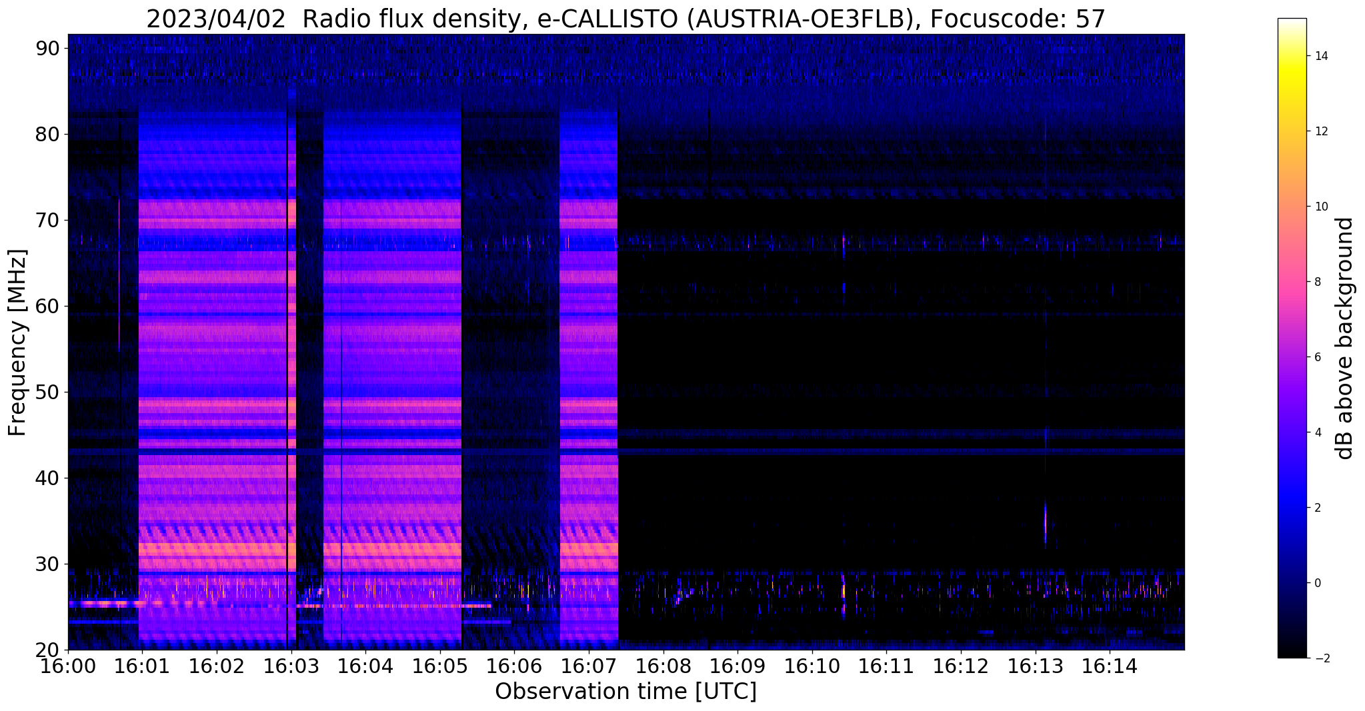Click the colorbar tick label 10
The width and height of the screenshot is (1365, 711).
coord(1320,207)
